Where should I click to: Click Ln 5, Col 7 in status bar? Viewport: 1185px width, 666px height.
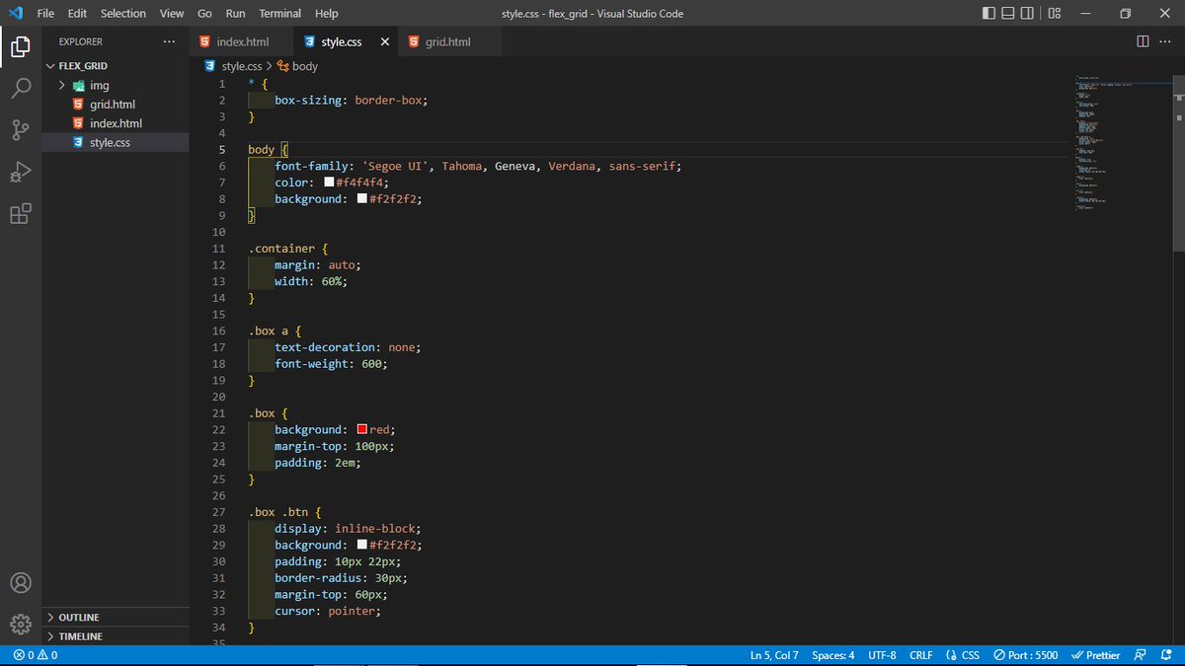[x=774, y=655]
